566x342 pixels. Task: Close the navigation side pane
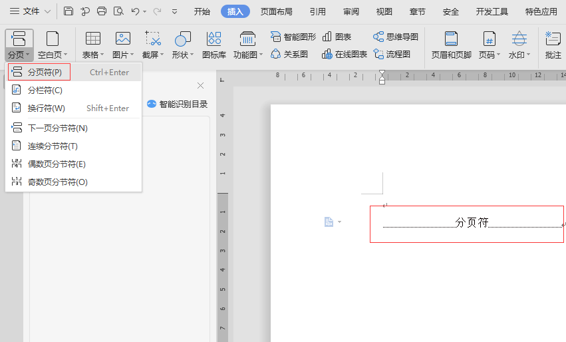[x=200, y=86]
